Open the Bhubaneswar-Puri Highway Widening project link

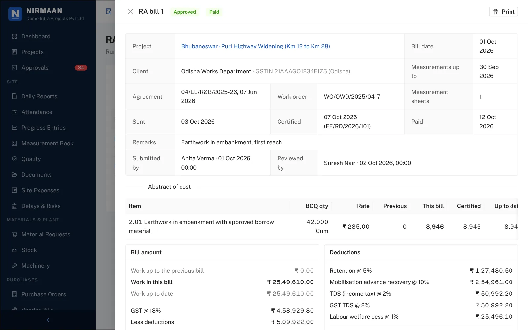tap(255, 46)
